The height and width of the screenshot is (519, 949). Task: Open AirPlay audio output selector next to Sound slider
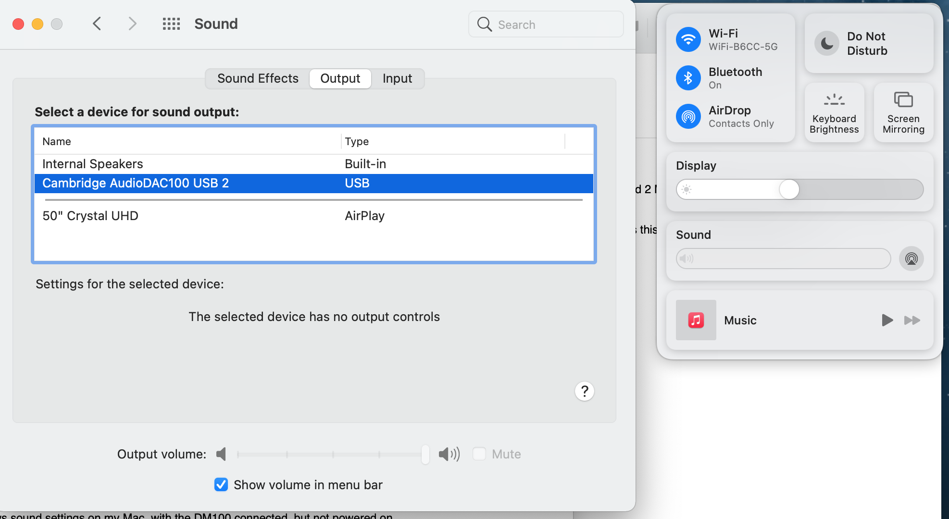[x=911, y=259]
